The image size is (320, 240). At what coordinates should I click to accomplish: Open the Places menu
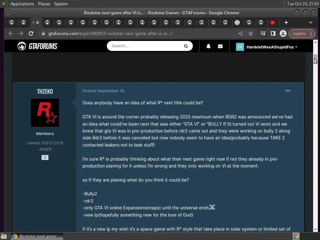click(44, 4)
